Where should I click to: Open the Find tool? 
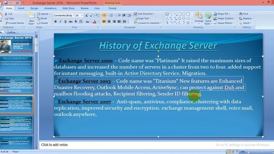[x=244, y=14]
